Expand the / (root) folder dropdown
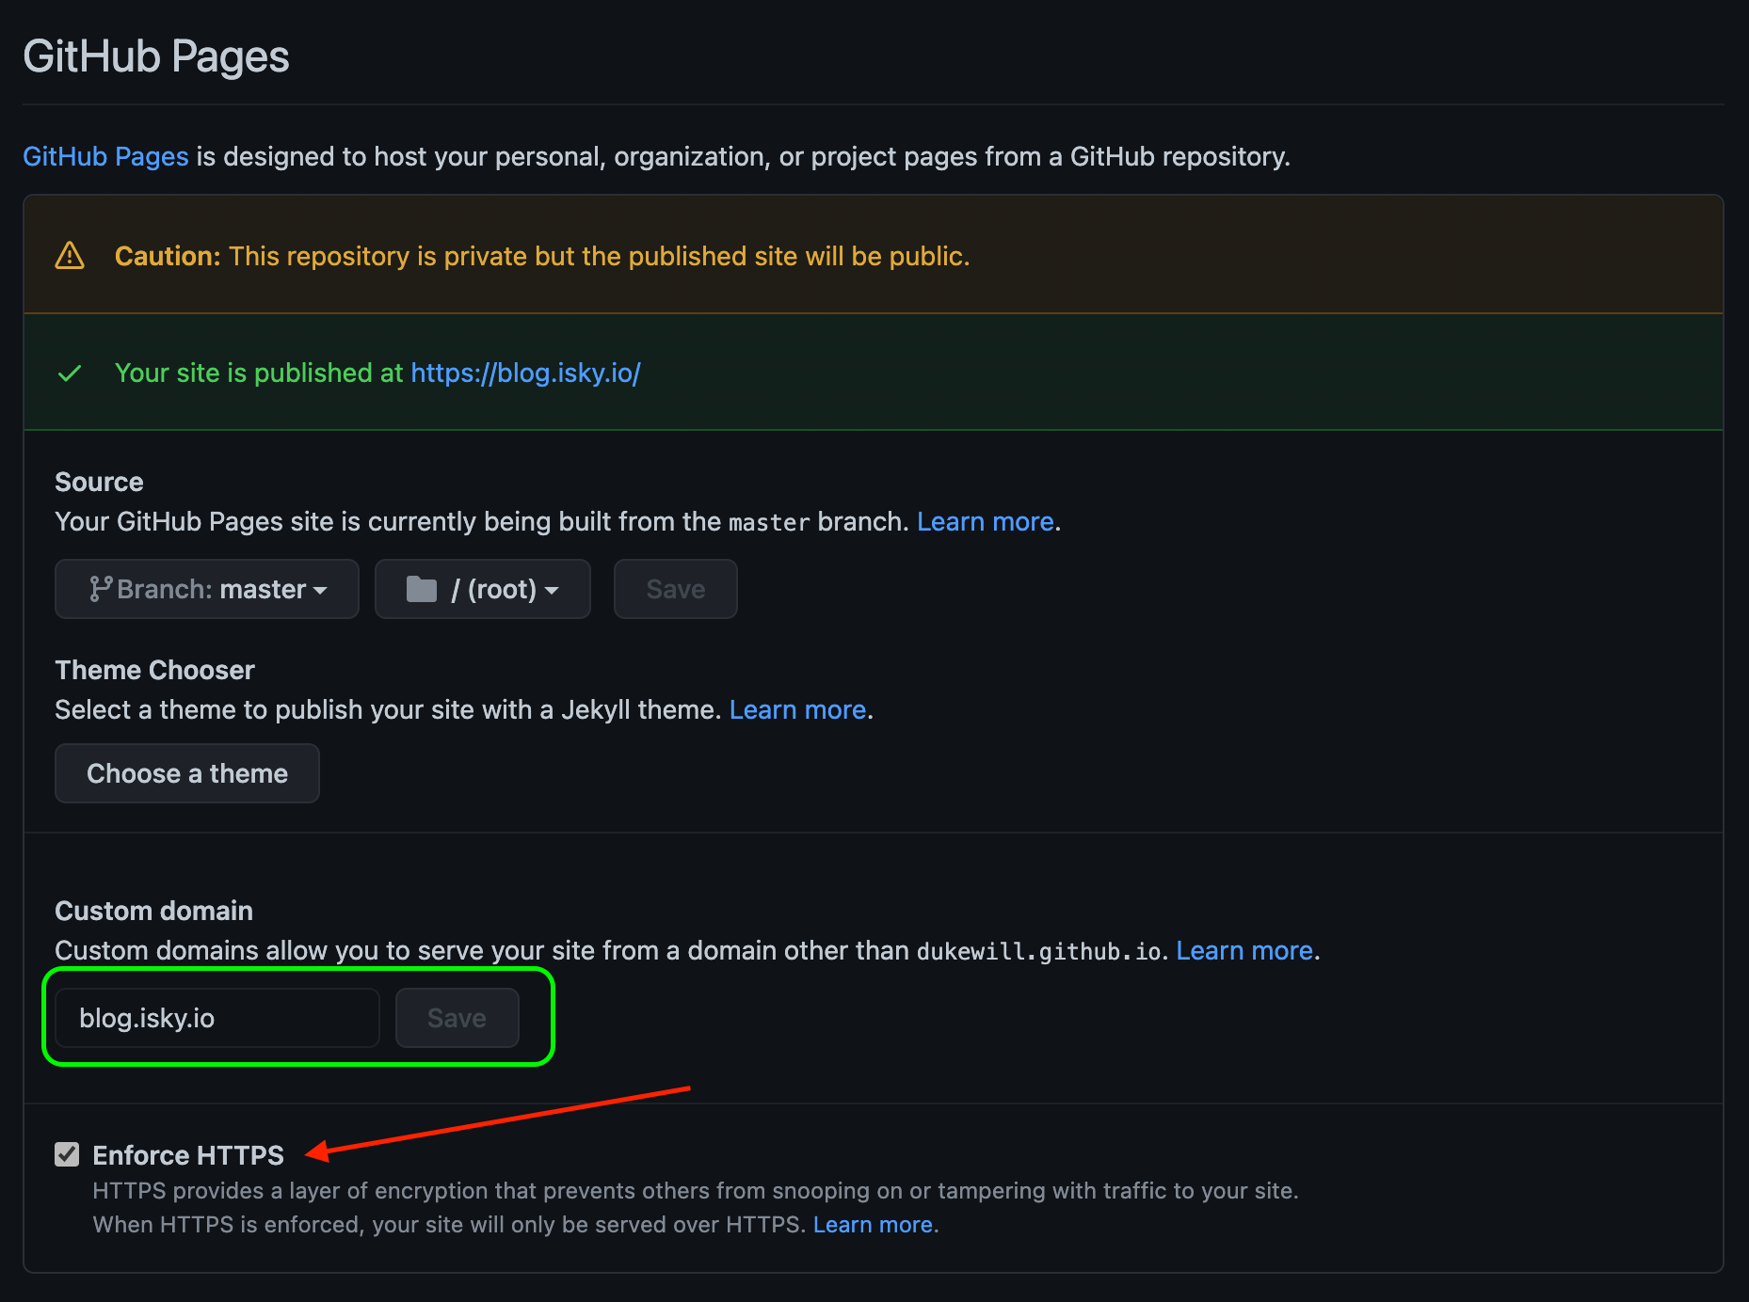 [482, 589]
